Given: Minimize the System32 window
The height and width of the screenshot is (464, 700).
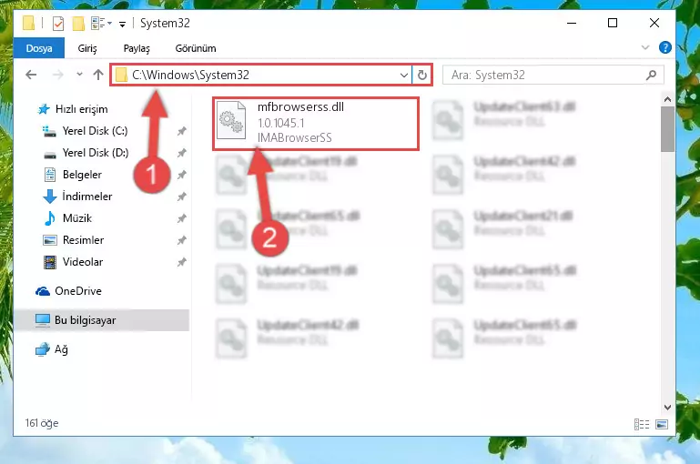Looking at the screenshot, I should [x=572, y=23].
